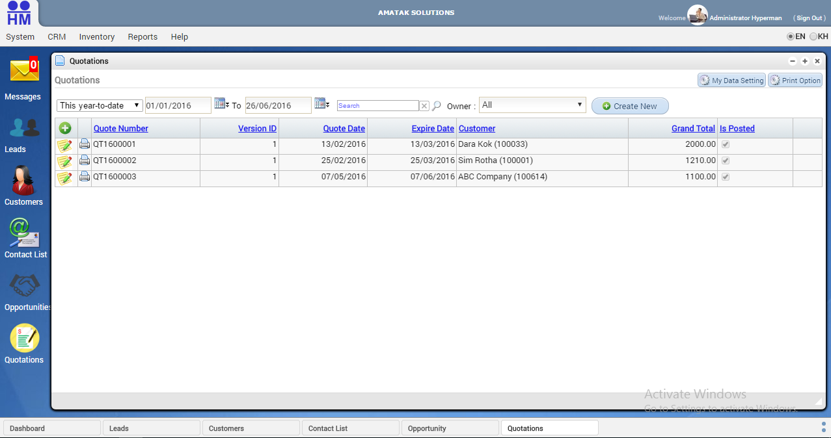Open the This year-to-date period dropdown
Viewport: 831px width, 438px height.
coord(100,105)
